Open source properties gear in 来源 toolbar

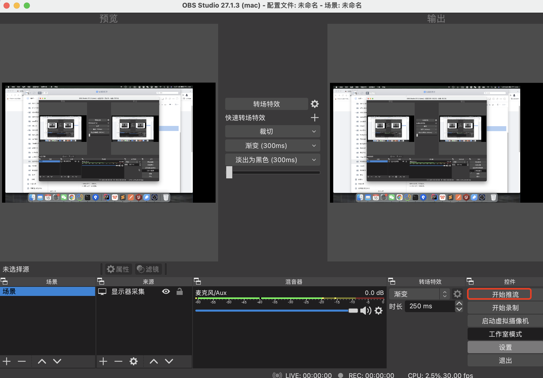[134, 361]
